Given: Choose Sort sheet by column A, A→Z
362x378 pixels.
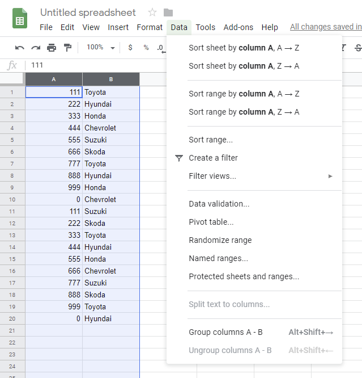Looking at the screenshot, I should (x=254, y=48).
